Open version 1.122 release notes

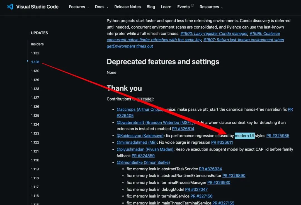click(x=35, y=142)
